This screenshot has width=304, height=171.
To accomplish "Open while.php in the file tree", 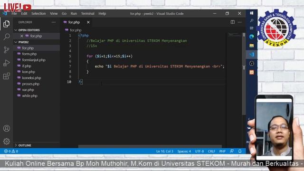I will pyautogui.click(x=37, y=96).
